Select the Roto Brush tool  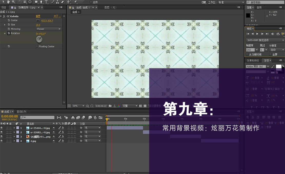coord(69,2)
